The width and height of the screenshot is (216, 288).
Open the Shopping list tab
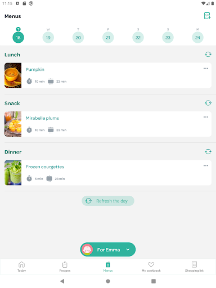[194, 267]
